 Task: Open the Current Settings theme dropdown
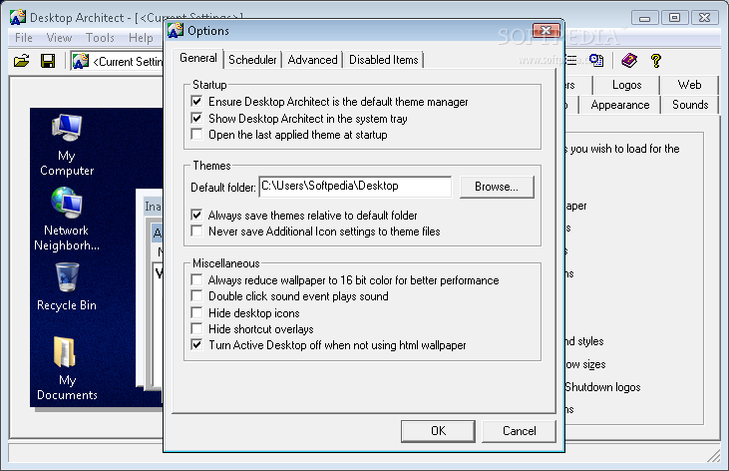[117, 61]
